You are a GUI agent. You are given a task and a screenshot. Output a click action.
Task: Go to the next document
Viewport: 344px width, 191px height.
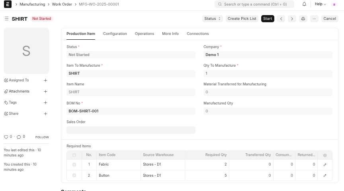pos(292,19)
